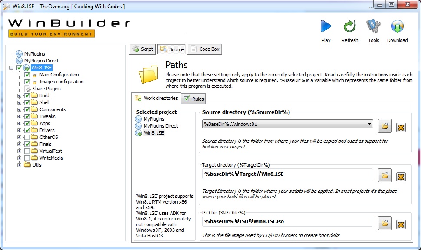Enable the WriteMedia checkbox
421x250 pixels.
pos(27,158)
